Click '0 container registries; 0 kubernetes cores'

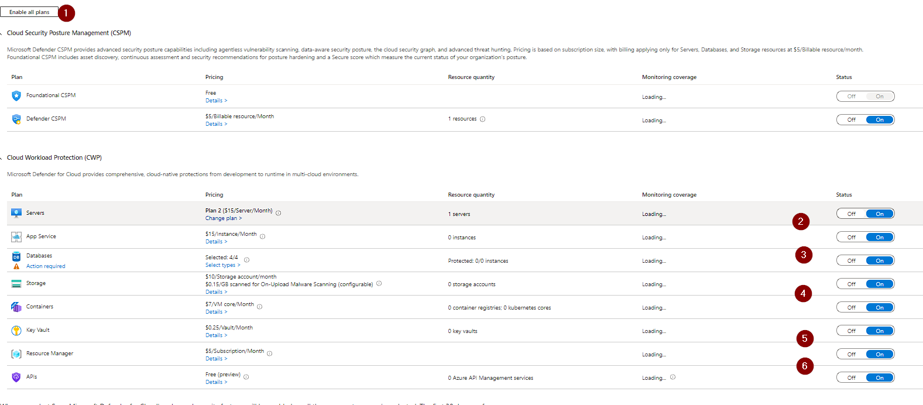[x=500, y=308]
